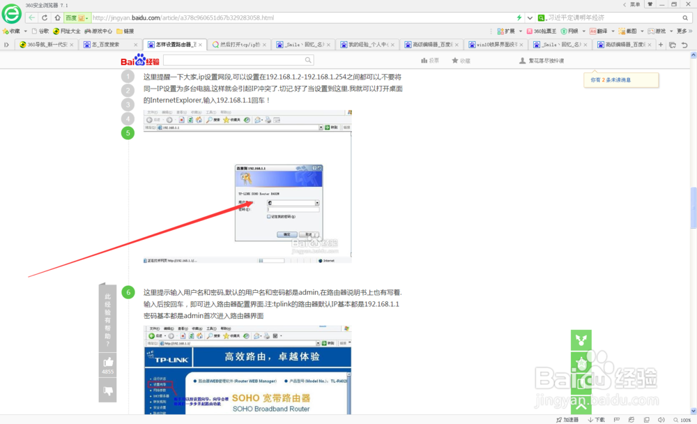Screen dimensions: 697x424
Task: Expand the 收藏 favorites dropdown on the bookmarks bar
Action: tap(26, 31)
